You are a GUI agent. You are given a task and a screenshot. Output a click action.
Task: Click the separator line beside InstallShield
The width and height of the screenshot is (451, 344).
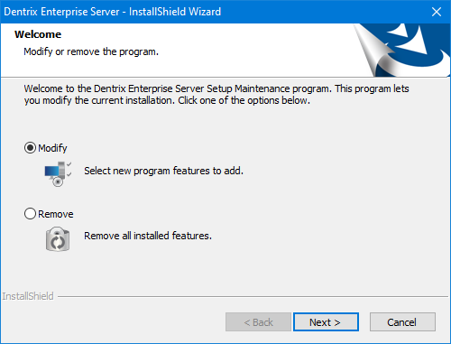(x=253, y=297)
